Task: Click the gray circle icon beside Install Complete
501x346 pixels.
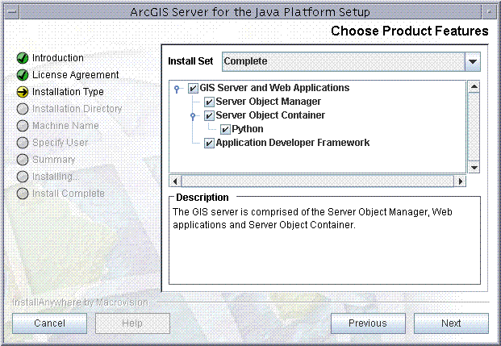Action: pyautogui.click(x=23, y=194)
